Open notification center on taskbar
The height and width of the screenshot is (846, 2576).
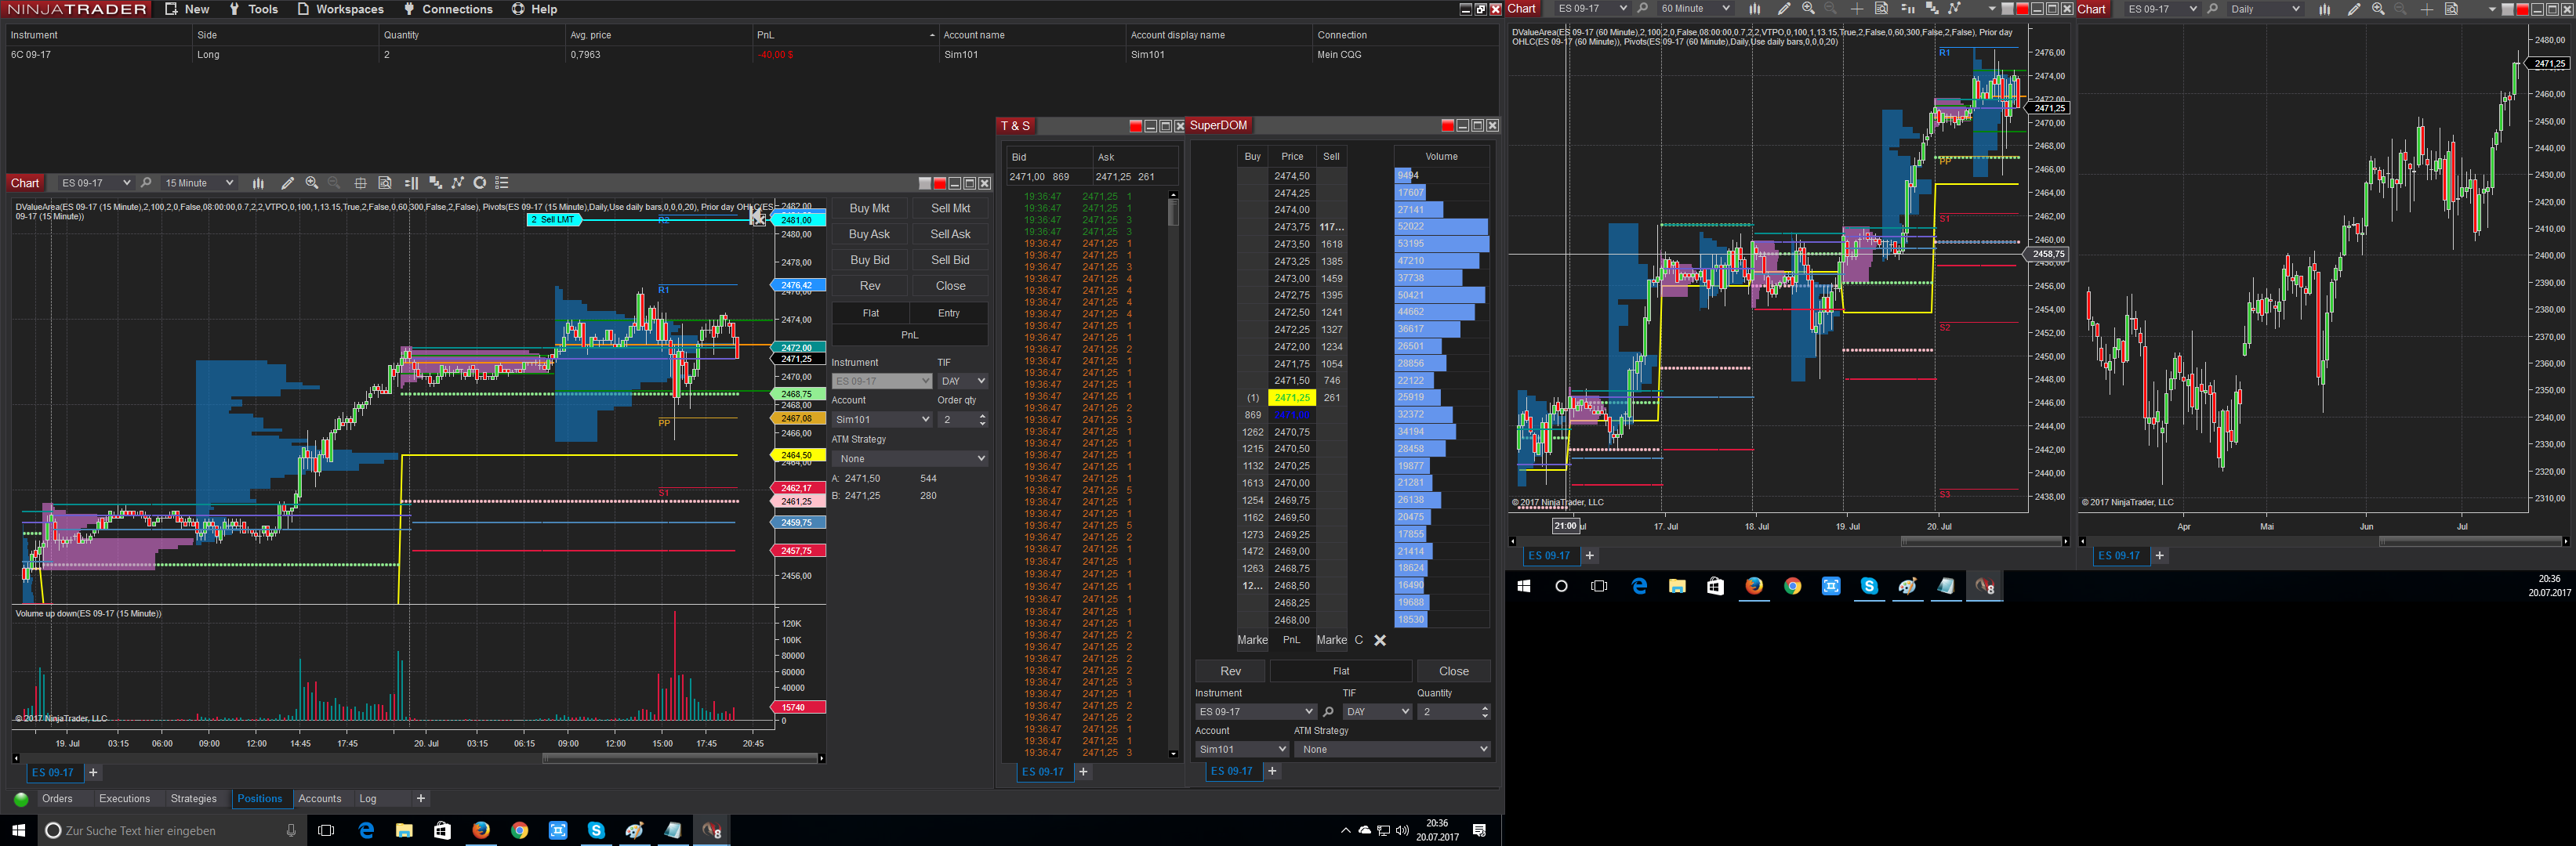1480,830
